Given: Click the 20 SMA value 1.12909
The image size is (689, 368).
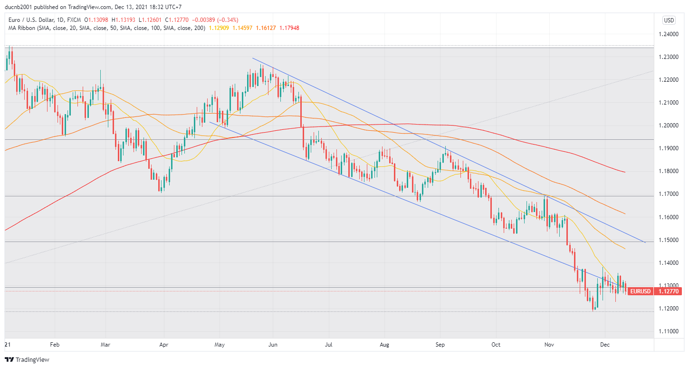Looking at the screenshot, I should (219, 28).
